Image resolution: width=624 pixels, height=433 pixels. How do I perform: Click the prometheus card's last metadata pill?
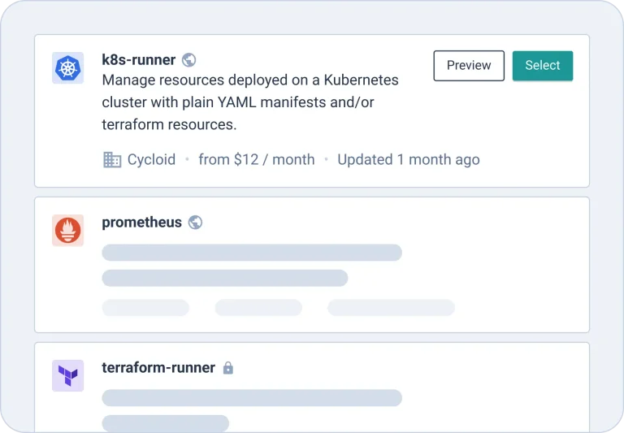(x=391, y=308)
